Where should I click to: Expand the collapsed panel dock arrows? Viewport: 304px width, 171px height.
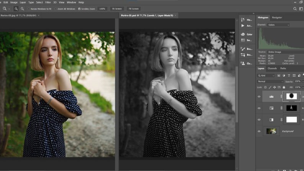[253, 13]
